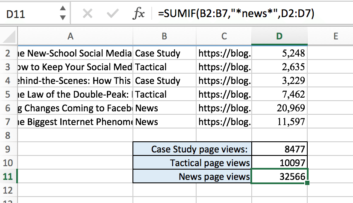Select row 11 header
Image resolution: width=353 pixels, height=203 pixels.
coord(8,176)
